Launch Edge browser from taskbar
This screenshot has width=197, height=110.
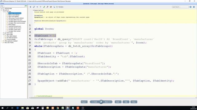pyautogui.click(x=18, y=108)
